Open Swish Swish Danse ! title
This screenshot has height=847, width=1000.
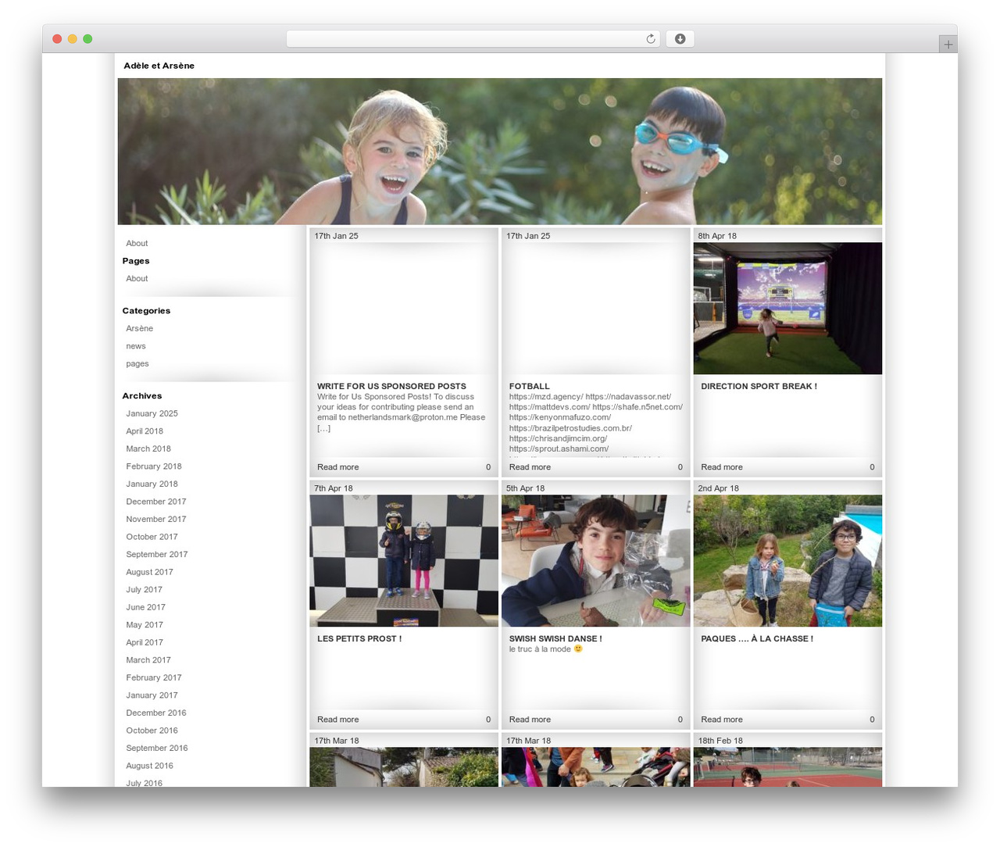pyautogui.click(x=555, y=638)
